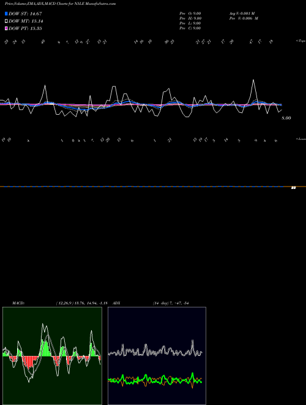Viewport: 306px width, 405px height.
Task: Click the 'Pre O: 9.00' value
Action: point(190,13)
